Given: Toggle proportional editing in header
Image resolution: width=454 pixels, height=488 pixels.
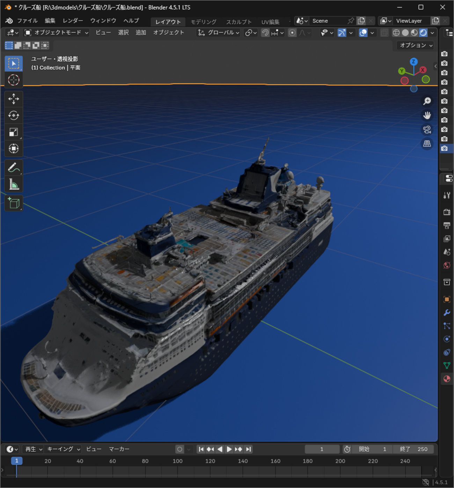Looking at the screenshot, I should coord(292,33).
